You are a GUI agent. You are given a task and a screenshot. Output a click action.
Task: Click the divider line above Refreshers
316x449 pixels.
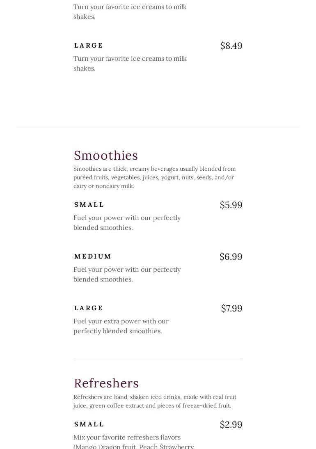(x=158, y=359)
